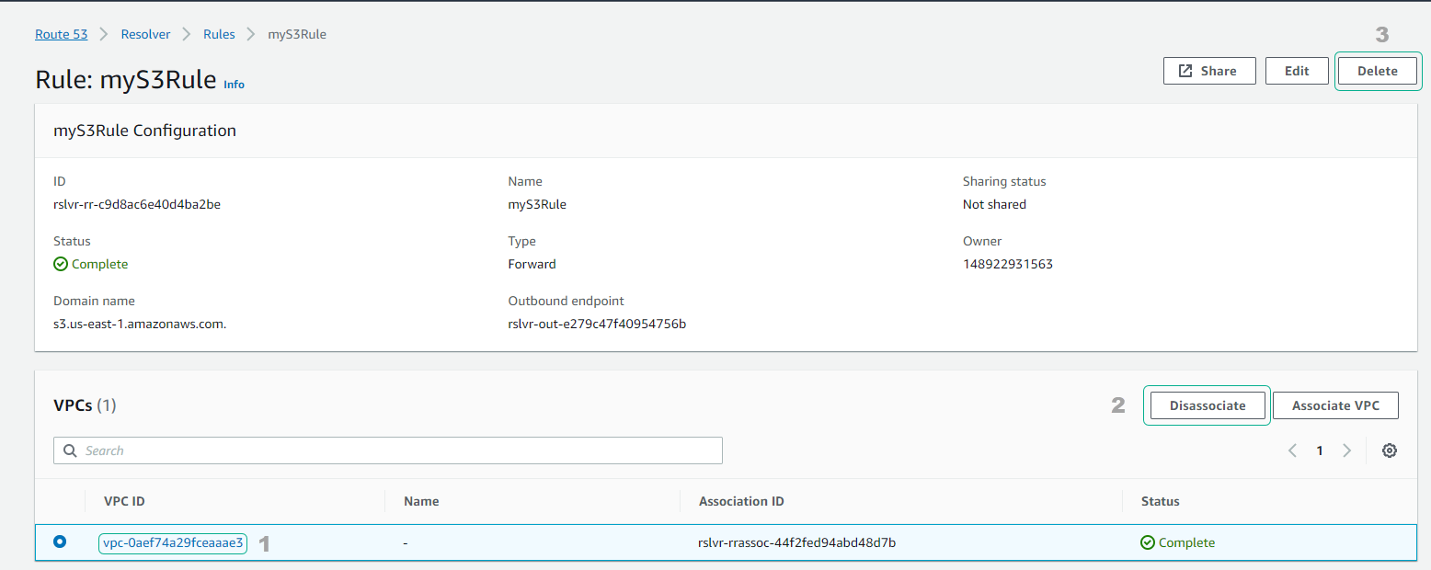Select page 1 in the pagination
1431x570 pixels.
1320,450
